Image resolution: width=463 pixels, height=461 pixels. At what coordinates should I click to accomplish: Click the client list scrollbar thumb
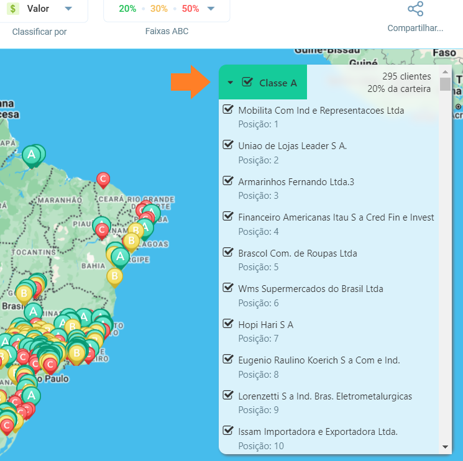(445, 84)
